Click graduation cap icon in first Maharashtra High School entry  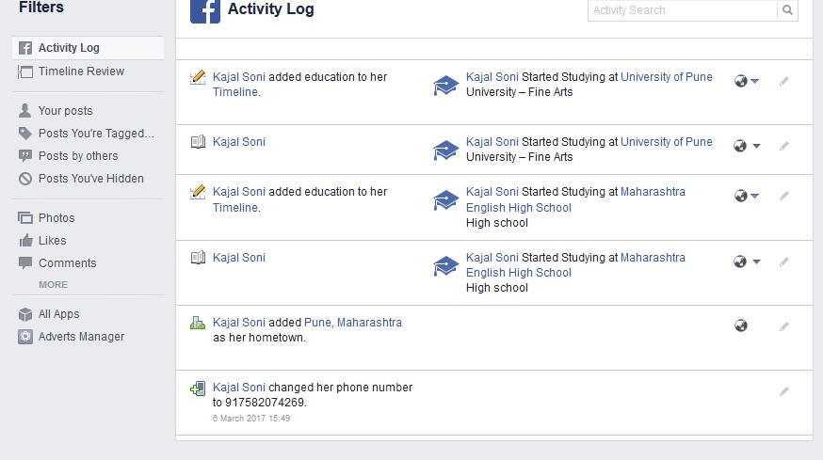[x=445, y=200]
